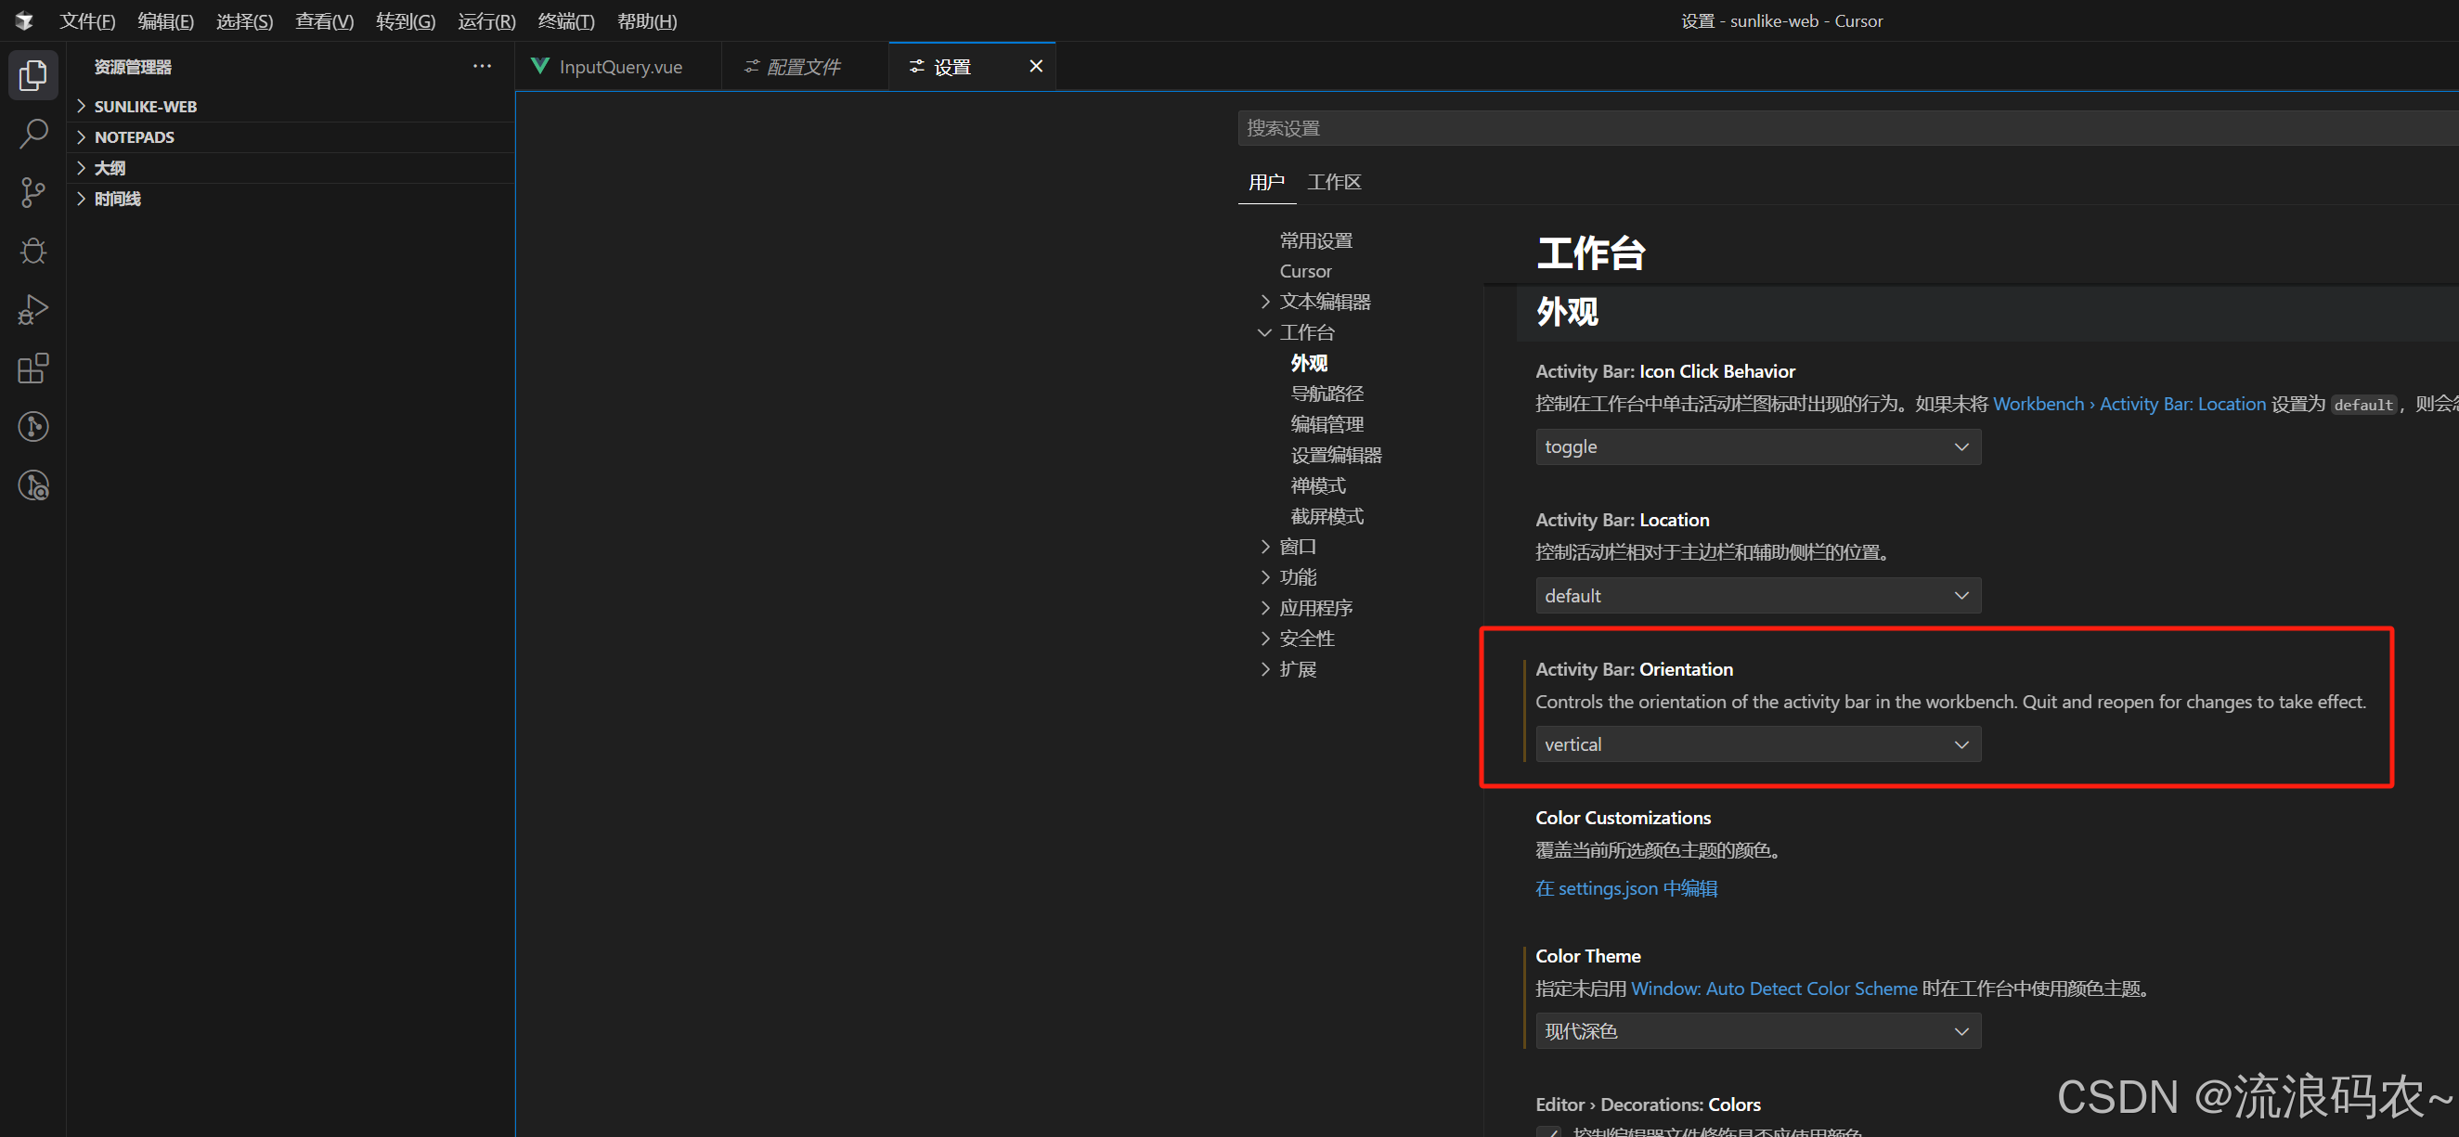
Task: Expand the SUNLIKE-WEB folder section
Action: [x=144, y=106]
